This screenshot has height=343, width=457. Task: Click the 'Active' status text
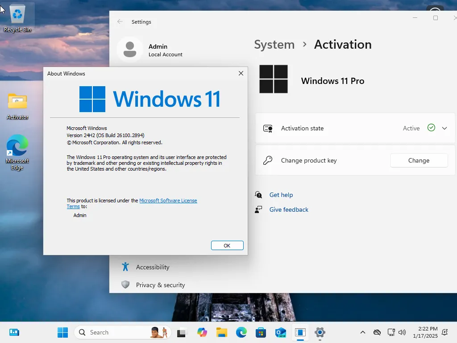411,128
